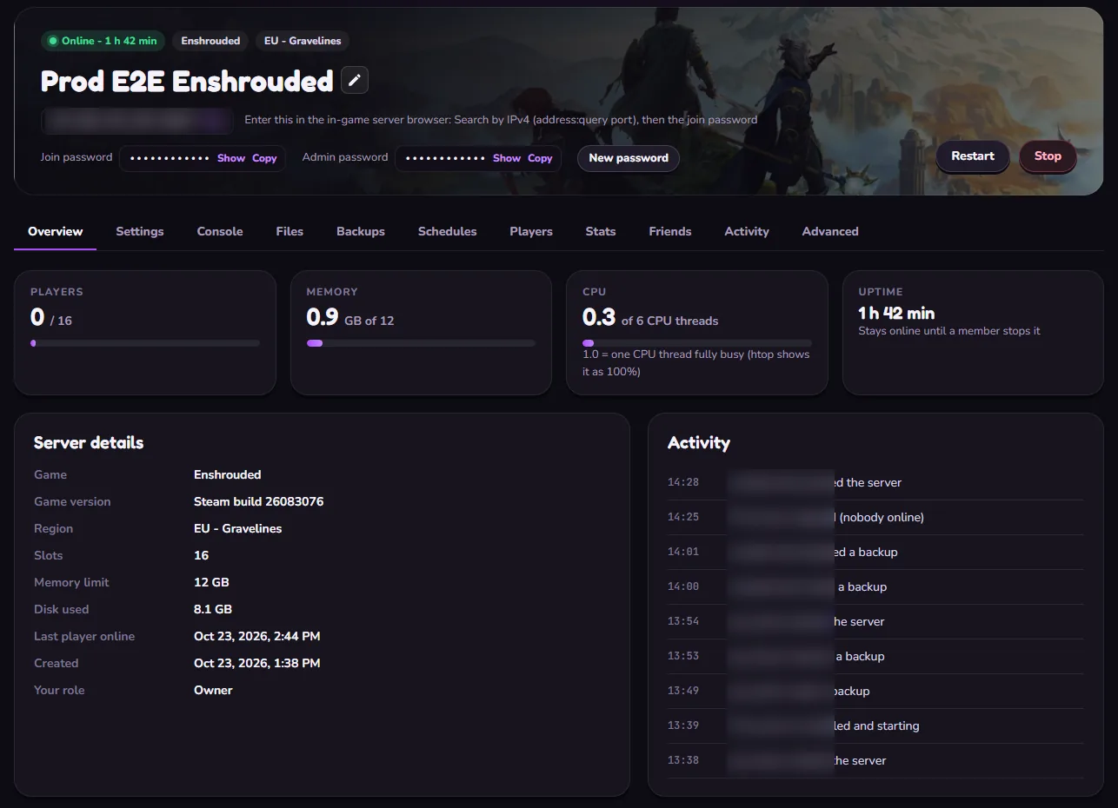The image size is (1118, 808).
Task: Click the EU - Gravelines region tag
Action: click(303, 41)
